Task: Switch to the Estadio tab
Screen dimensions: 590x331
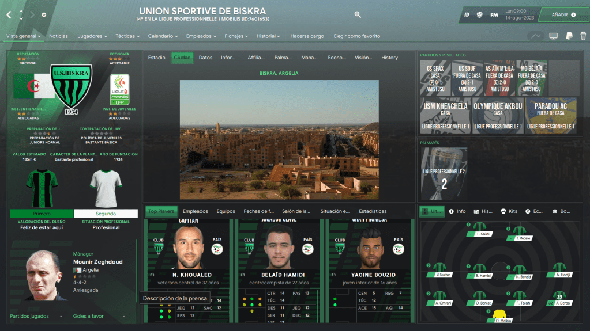Action: tap(156, 58)
